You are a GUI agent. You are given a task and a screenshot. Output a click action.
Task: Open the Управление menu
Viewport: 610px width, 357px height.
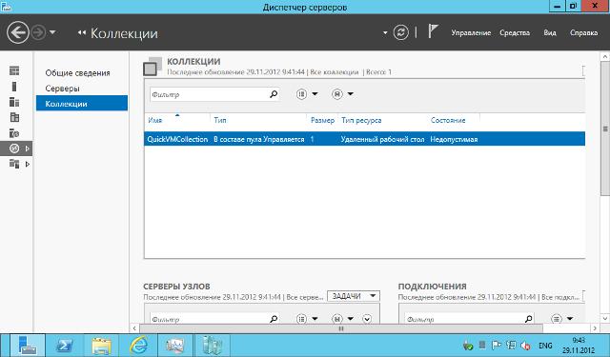point(471,32)
